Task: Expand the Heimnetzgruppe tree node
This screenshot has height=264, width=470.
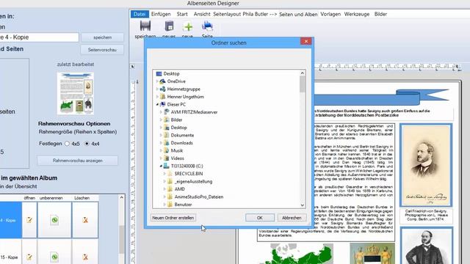Action: tap(157, 89)
